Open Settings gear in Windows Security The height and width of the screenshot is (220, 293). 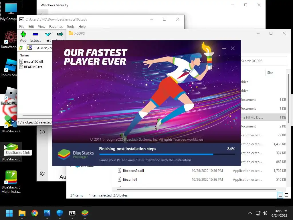click(42, 173)
